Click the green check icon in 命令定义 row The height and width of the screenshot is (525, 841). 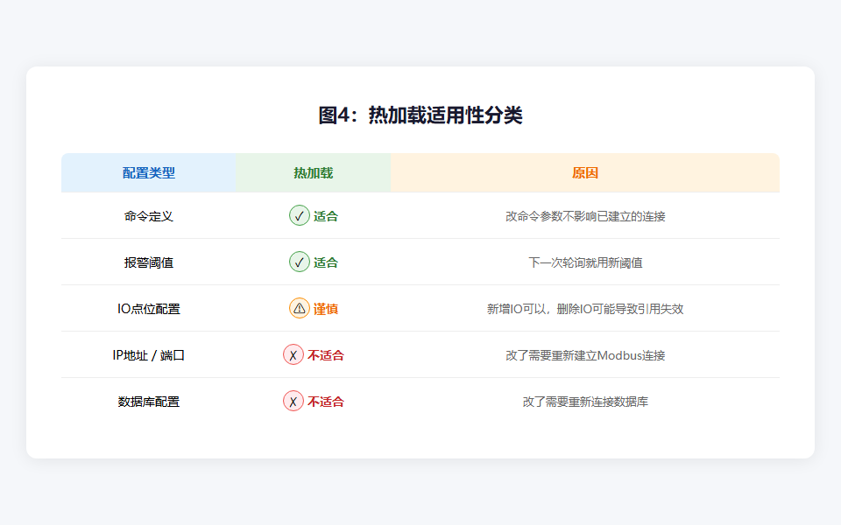(300, 215)
